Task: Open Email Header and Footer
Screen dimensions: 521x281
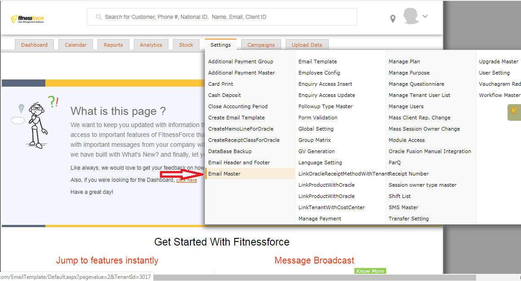Action: [x=239, y=163]
